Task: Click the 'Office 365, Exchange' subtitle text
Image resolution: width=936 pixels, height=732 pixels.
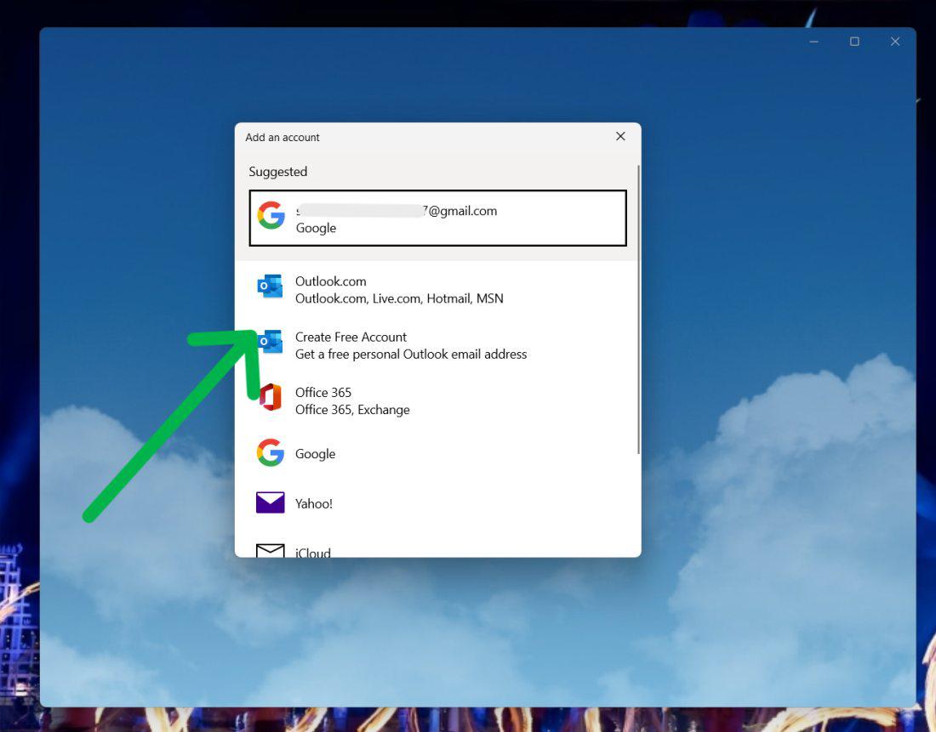Action: click(352, 410)
